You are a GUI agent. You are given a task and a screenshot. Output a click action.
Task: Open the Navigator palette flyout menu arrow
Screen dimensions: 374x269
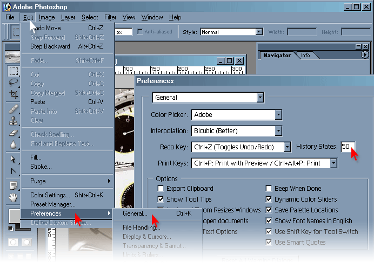pyautogui.click(x=365, y=55)
